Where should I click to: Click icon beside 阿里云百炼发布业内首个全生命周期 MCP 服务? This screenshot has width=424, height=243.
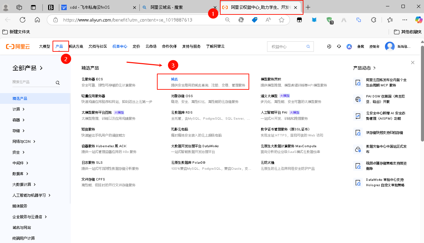click(358, 83)
